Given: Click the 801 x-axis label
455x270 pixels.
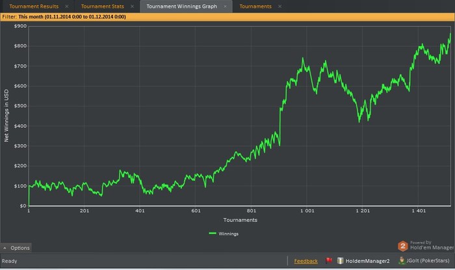Looking at the screenshot, I should click(252, 211).
